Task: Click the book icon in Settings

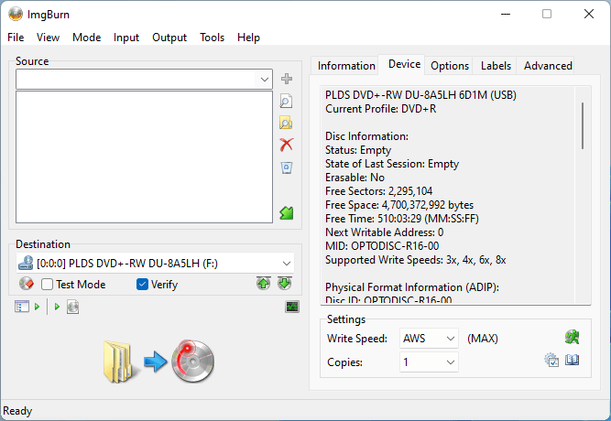Action: (572, 360)
